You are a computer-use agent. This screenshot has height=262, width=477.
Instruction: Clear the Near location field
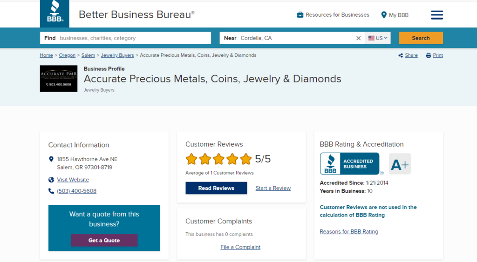pos(358,38)
